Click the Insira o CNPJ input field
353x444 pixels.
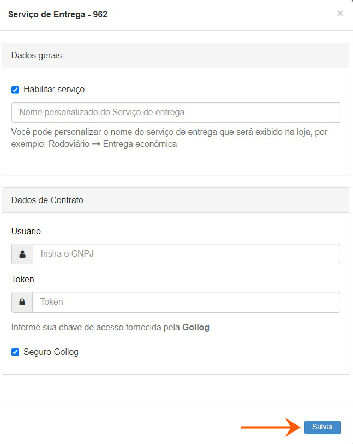(186, 253)
